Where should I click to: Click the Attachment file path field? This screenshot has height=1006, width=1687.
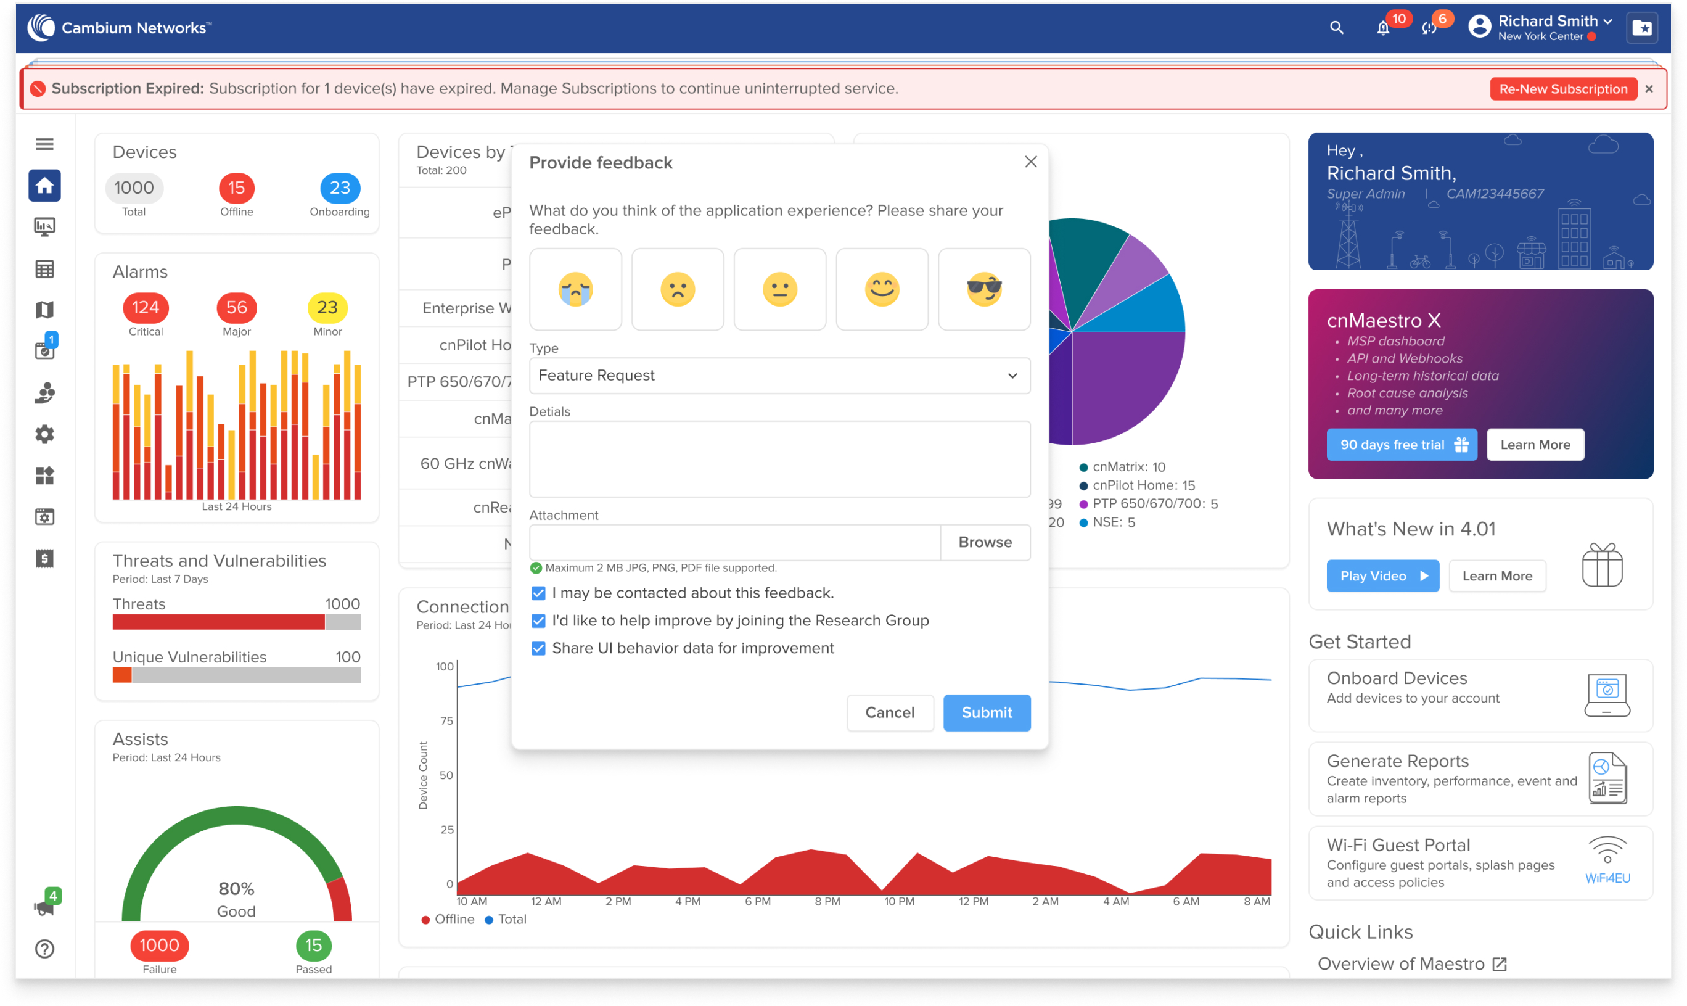click(734, 542)
